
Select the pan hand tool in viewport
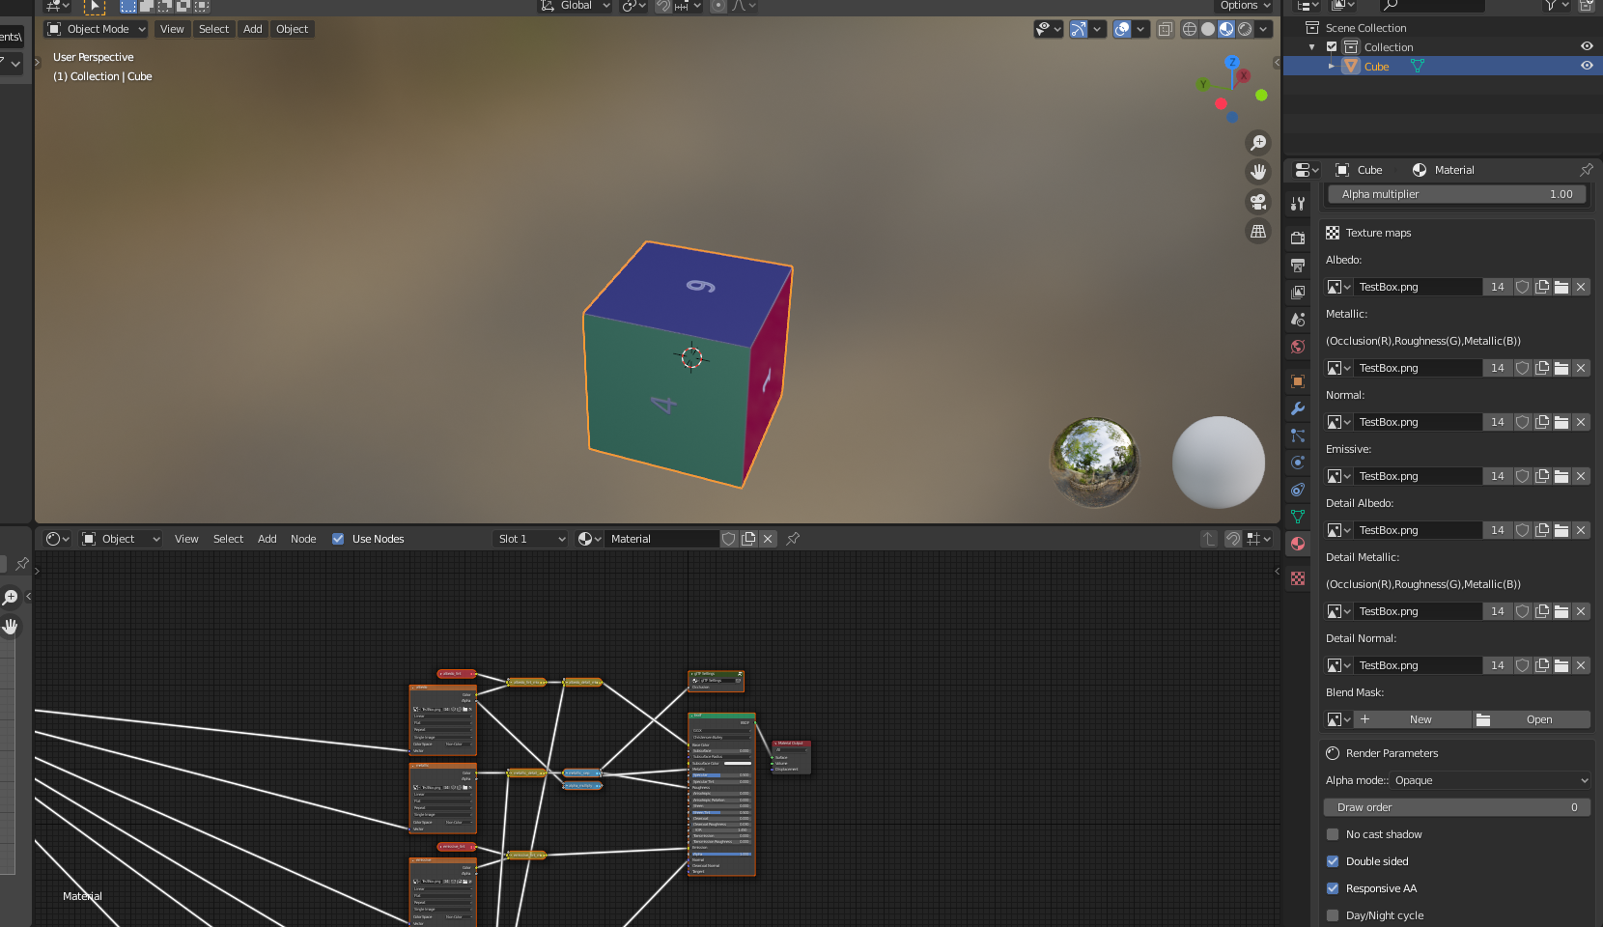(x=1258, y=172)
